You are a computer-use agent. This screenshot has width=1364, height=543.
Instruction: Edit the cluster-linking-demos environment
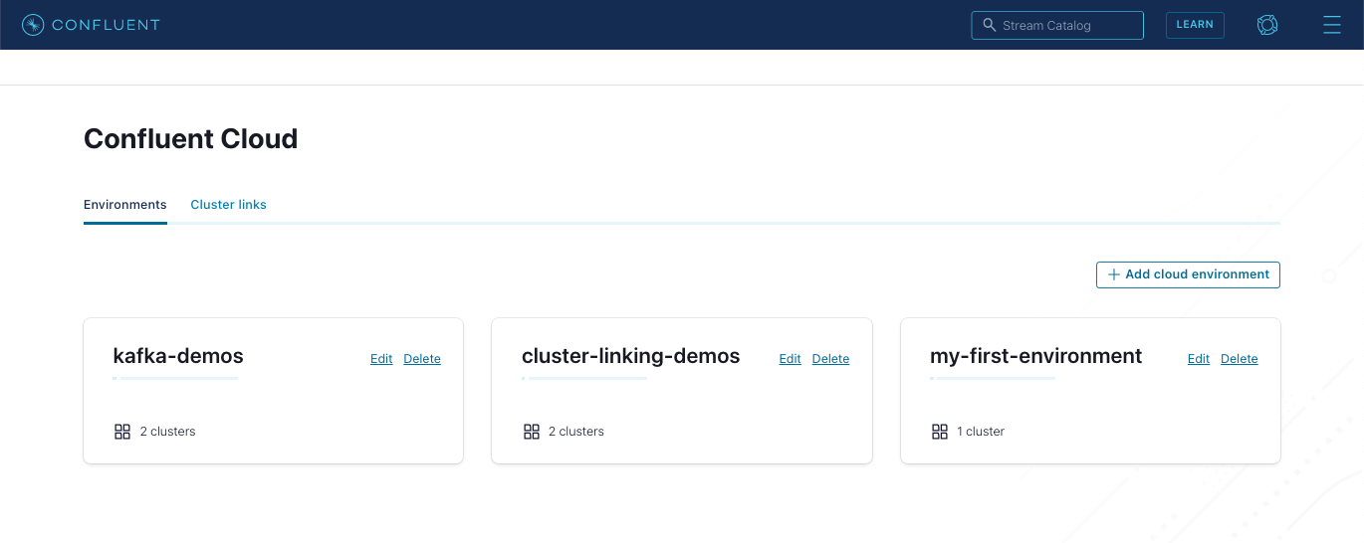click(x=790, y=359)
